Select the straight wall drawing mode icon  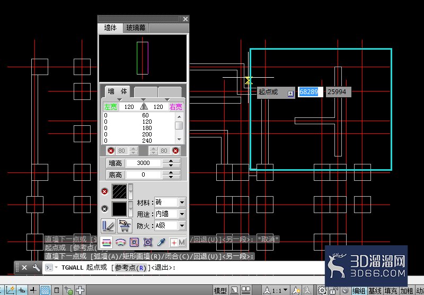[x=107, y=243]
